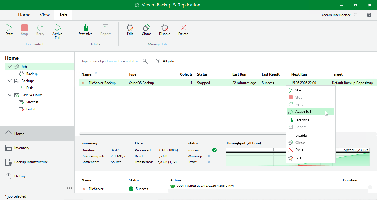377x200 pixels.
Task: Open the hamburger main menu
Action: [x=8, y=15]
